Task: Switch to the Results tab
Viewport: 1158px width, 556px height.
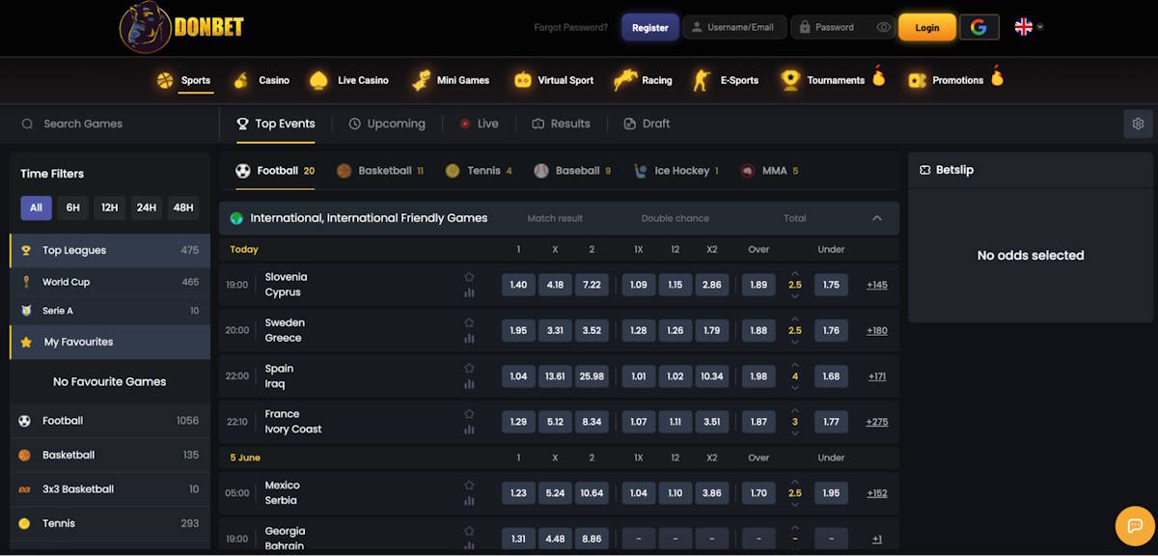Action: click(x=561, y=124)
